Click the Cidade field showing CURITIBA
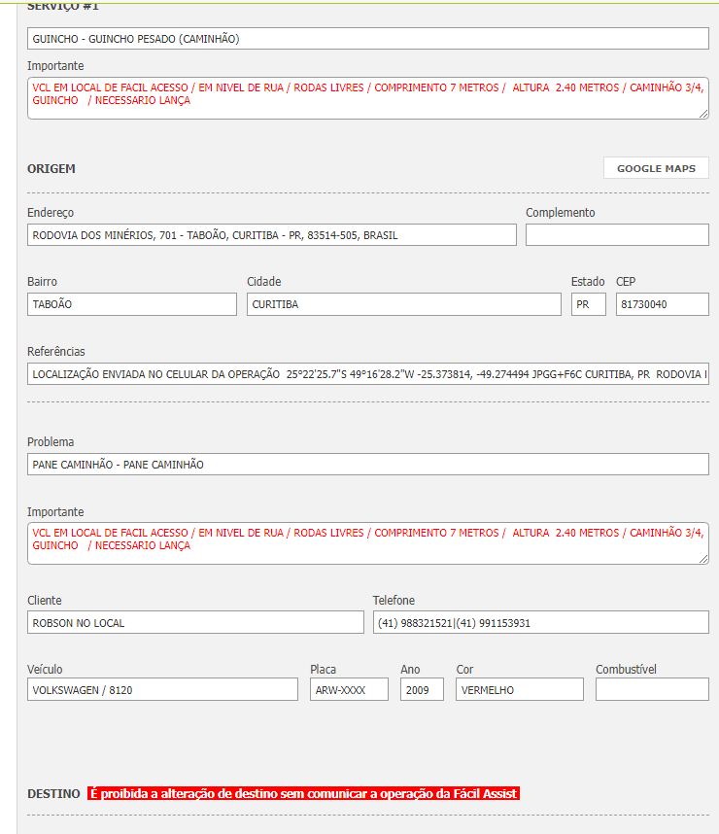This screenshot has height=834, width=719. (403, 304)
